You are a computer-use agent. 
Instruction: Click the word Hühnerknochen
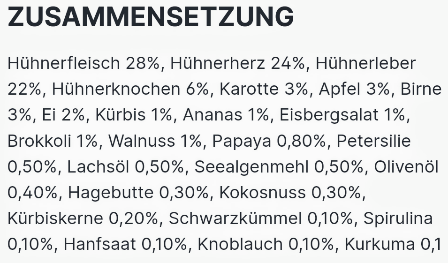pos(115,89)
